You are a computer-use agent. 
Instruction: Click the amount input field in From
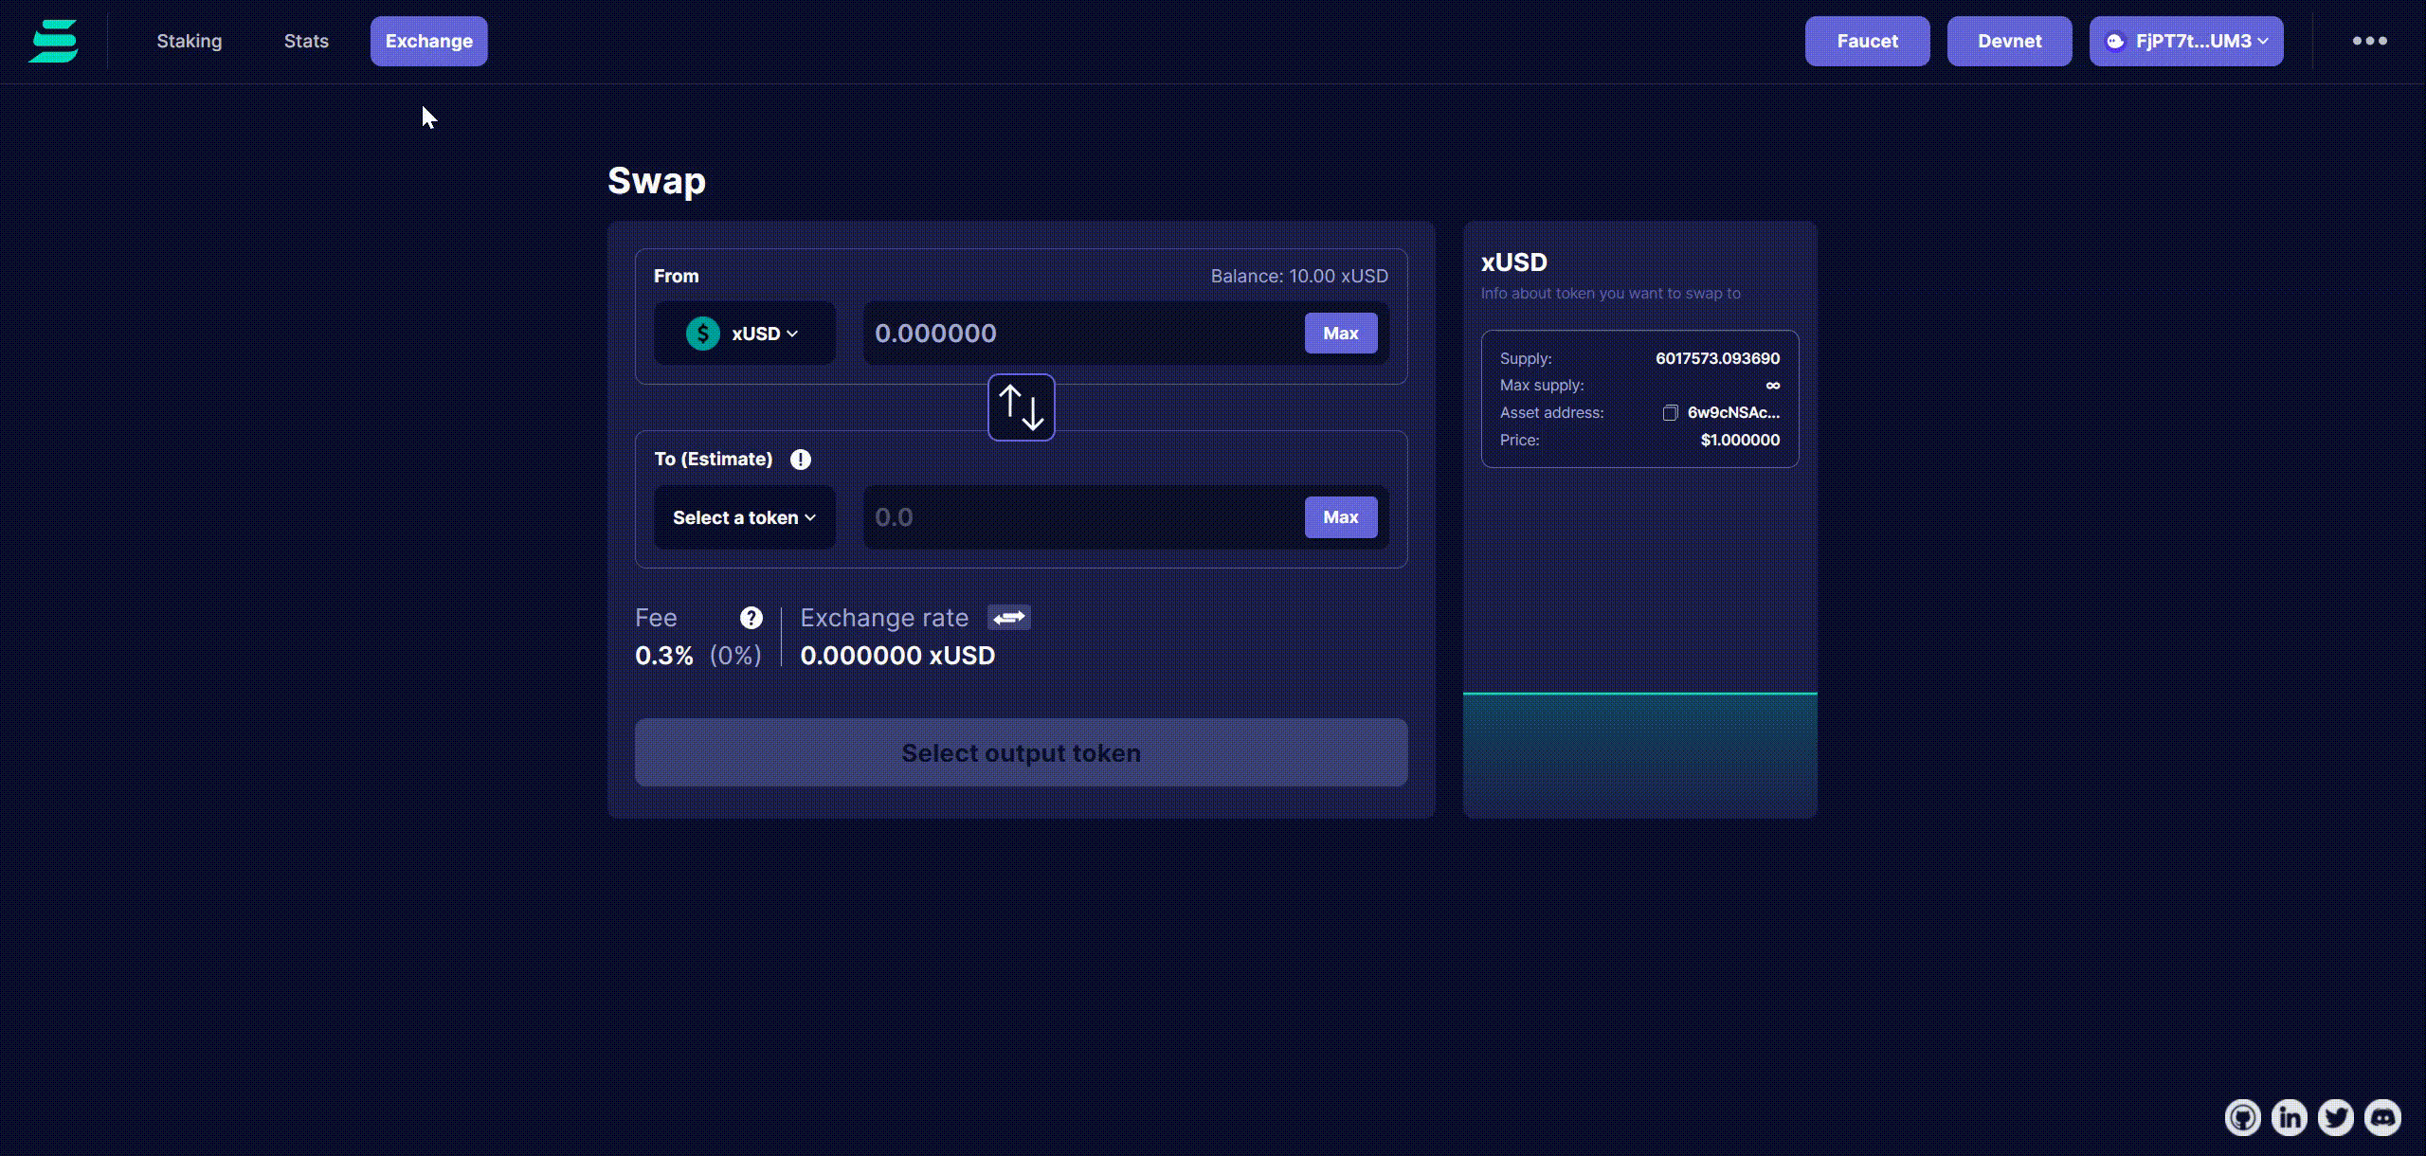pyautogui.click(x=1083, y=332)
